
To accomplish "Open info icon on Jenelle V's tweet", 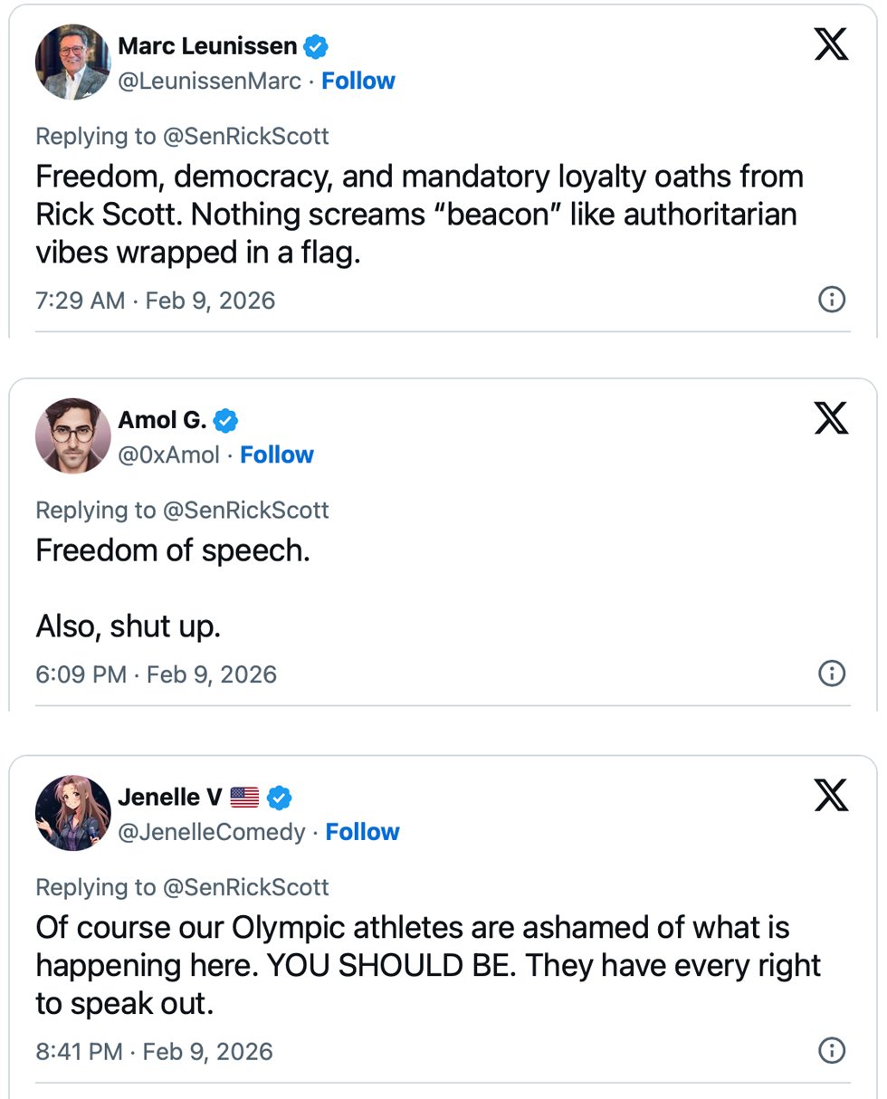I will pyautogui.click(x=831, y=1050).
